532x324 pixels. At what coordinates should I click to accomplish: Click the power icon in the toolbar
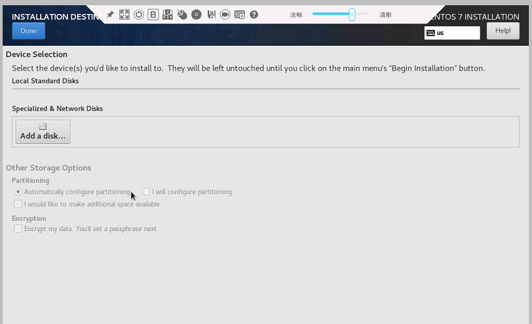pyautogui.click(x=139, y=15)
